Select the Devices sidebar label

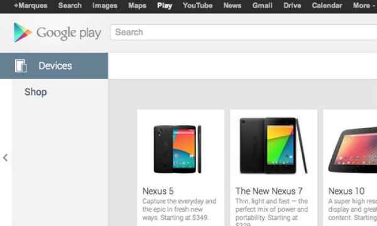(x=55, y=66)
